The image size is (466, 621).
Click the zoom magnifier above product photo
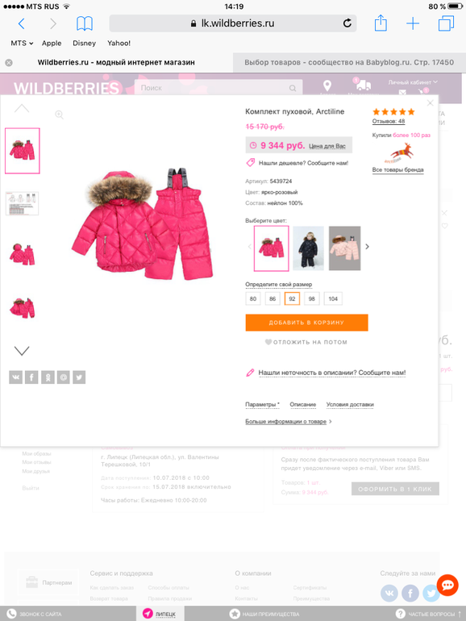coord(59,115)
